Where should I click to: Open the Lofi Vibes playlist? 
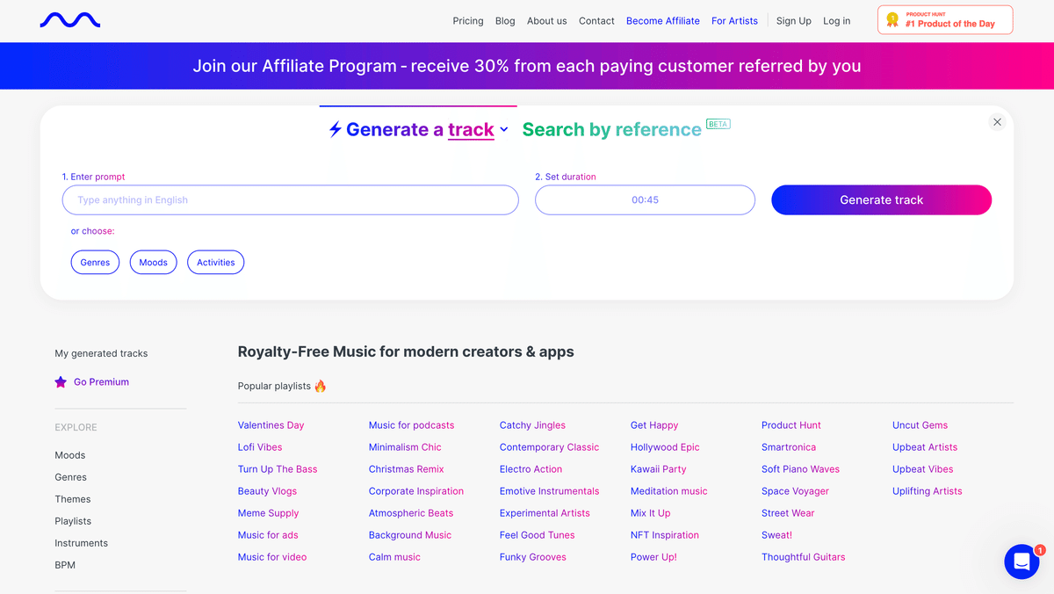click(x=260, y=447)
